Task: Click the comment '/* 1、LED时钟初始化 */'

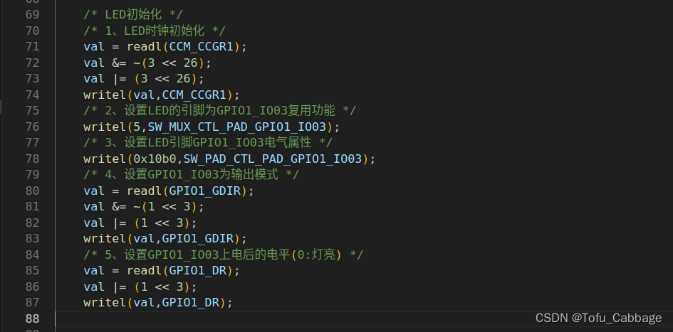Action: tap(155, 31)
